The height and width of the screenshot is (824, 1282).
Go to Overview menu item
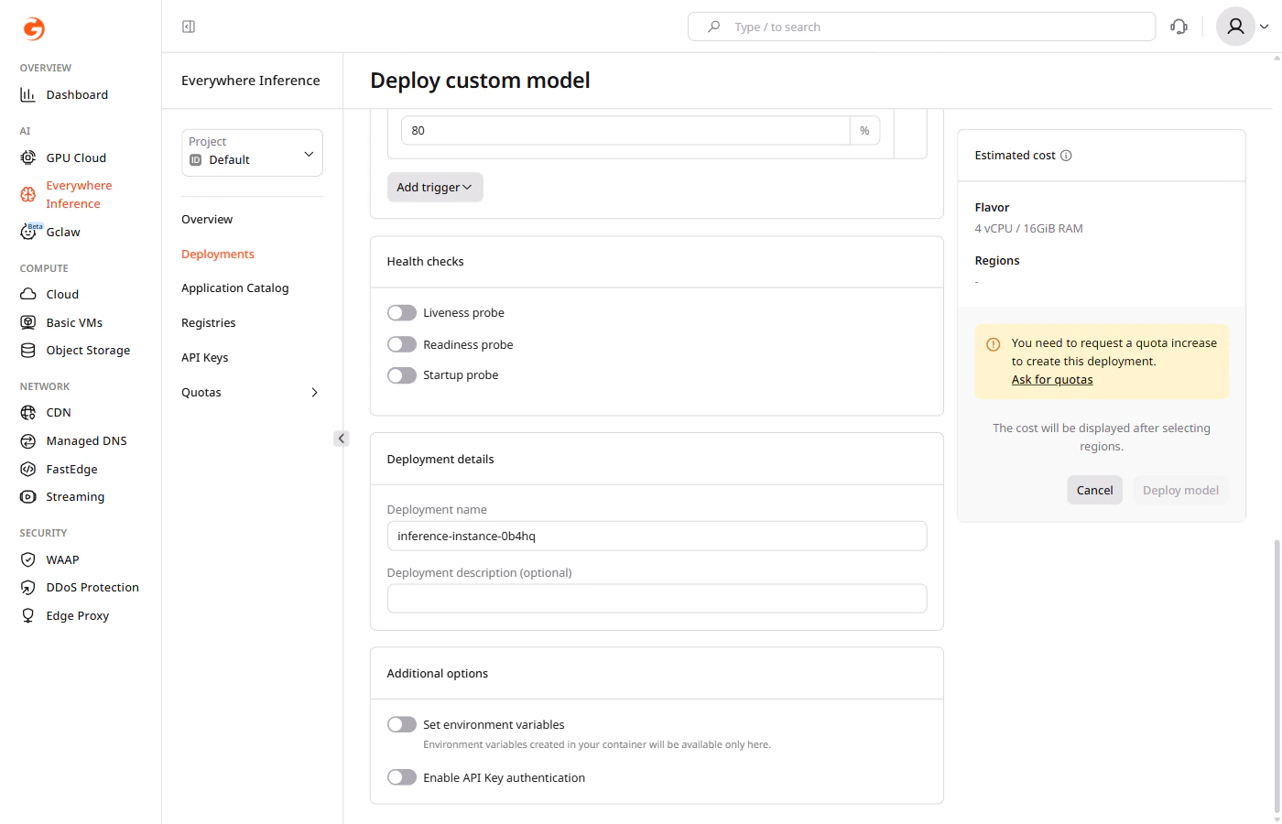coord(207,219)
